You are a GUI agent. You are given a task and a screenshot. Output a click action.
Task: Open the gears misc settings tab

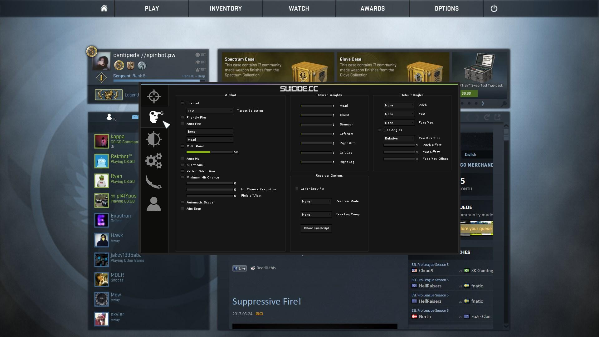click(x=154, y=161)
